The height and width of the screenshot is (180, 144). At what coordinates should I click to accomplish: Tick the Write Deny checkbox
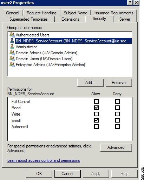117,114
